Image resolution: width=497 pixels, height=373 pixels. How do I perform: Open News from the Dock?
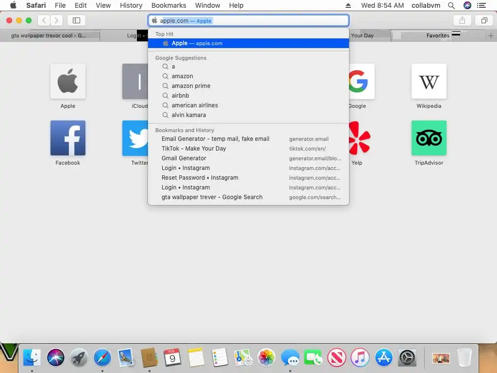tap(337, 357)
